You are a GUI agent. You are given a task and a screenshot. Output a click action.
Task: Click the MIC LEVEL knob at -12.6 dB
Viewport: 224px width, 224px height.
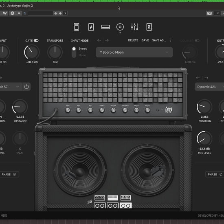coord(204,138)
